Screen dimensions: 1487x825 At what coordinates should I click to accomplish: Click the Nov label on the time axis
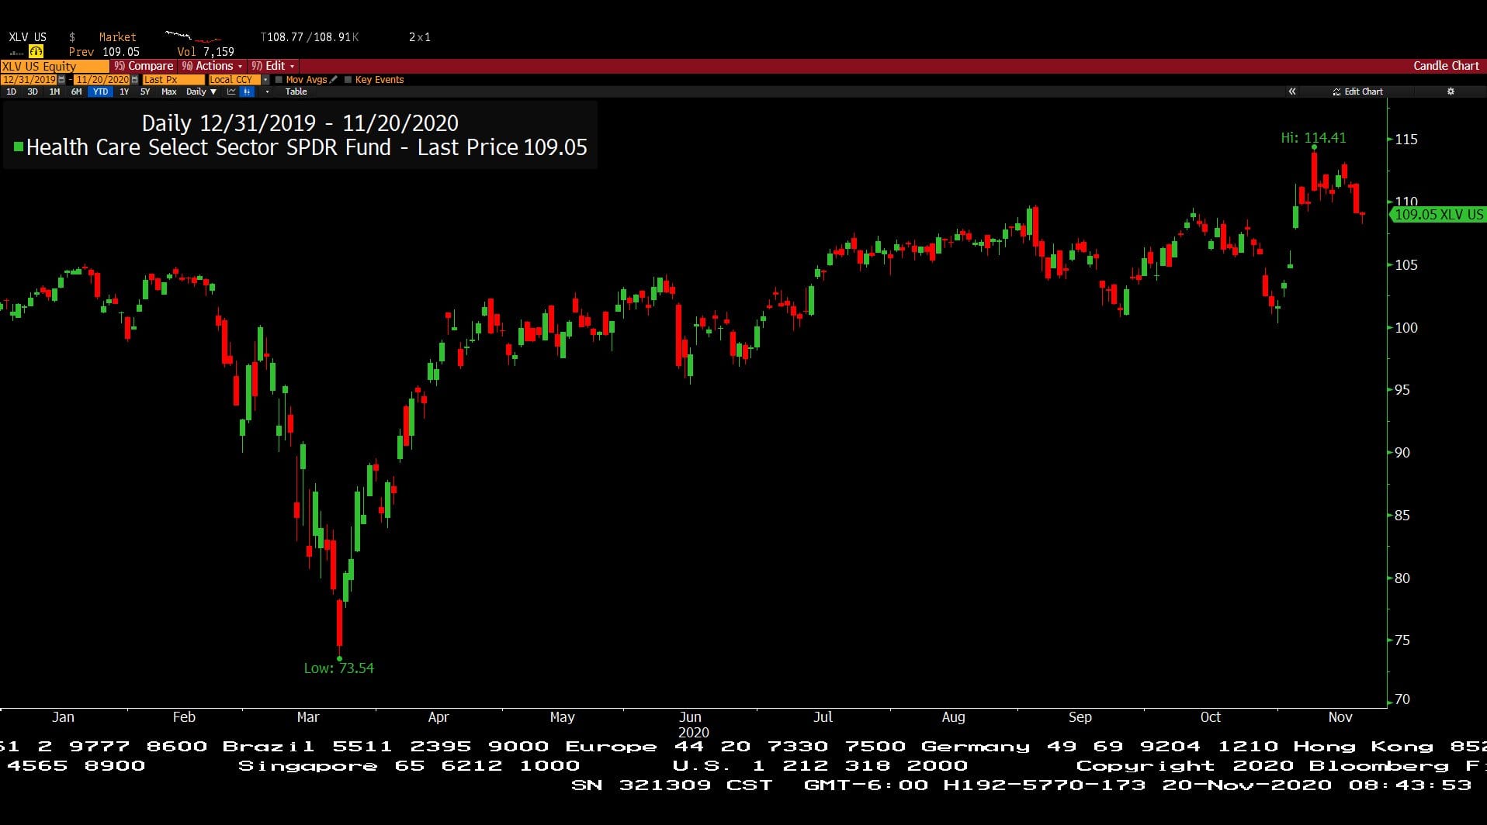(1340, 717)
